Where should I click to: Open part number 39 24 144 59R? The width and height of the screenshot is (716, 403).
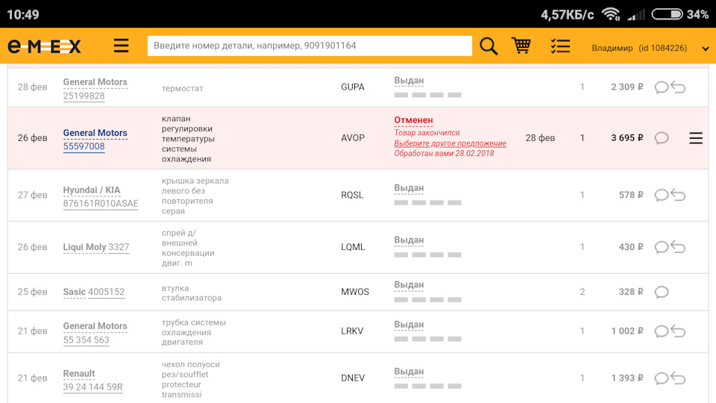click(92, 387)
